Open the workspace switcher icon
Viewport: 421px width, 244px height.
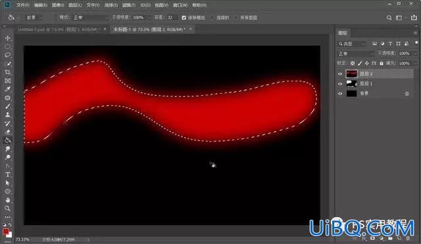tap(399, 18)
